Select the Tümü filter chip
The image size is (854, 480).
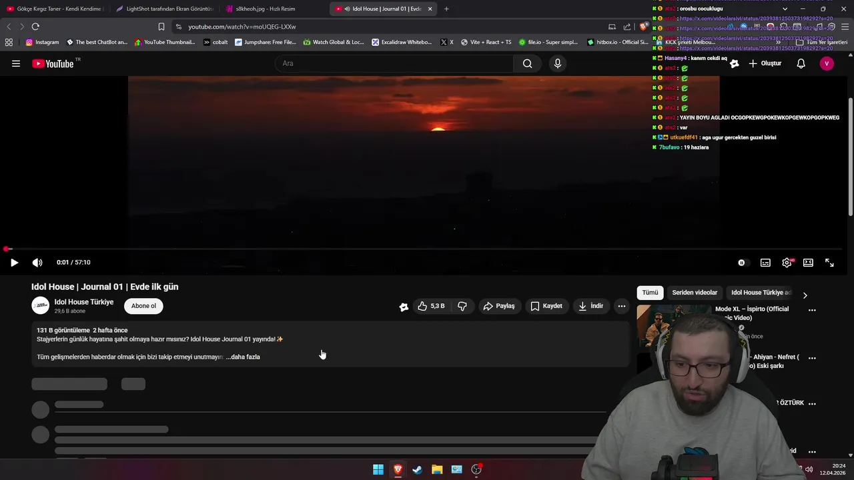click(650, 293)
